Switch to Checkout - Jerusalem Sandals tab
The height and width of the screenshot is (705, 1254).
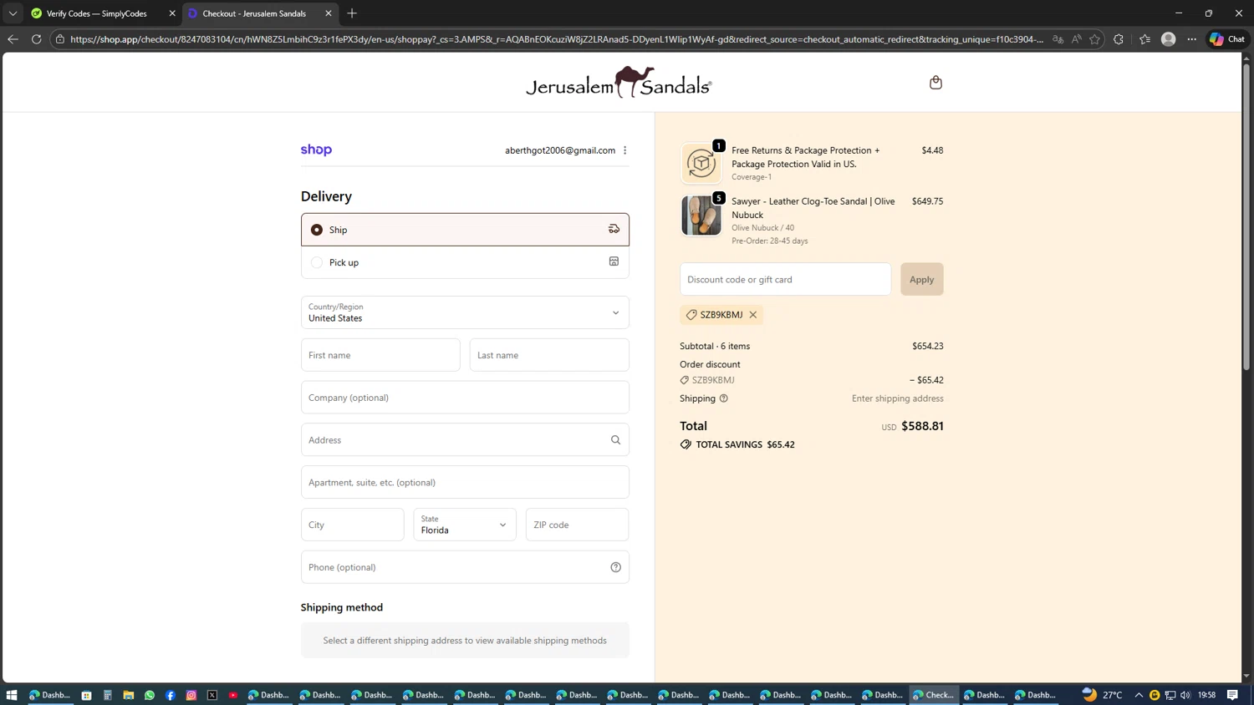254,13
